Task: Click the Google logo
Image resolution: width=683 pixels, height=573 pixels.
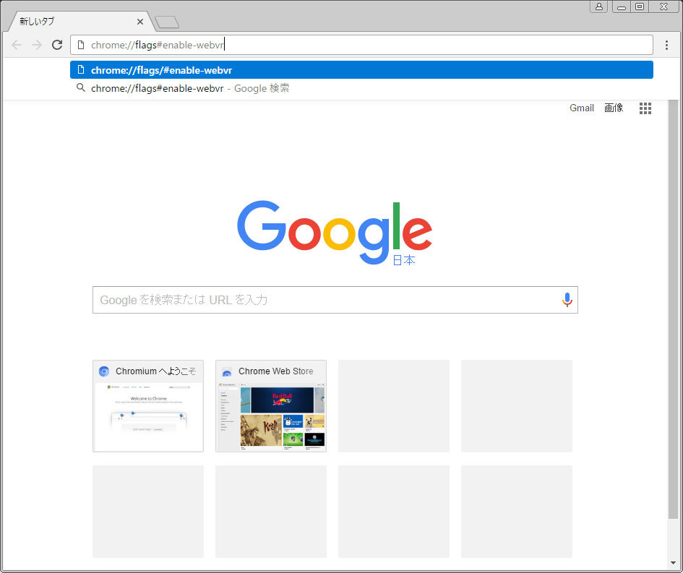Action: (335, 232)
